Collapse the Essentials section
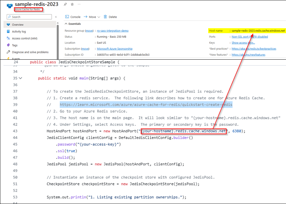286x204 pixels. click(66, 23)
